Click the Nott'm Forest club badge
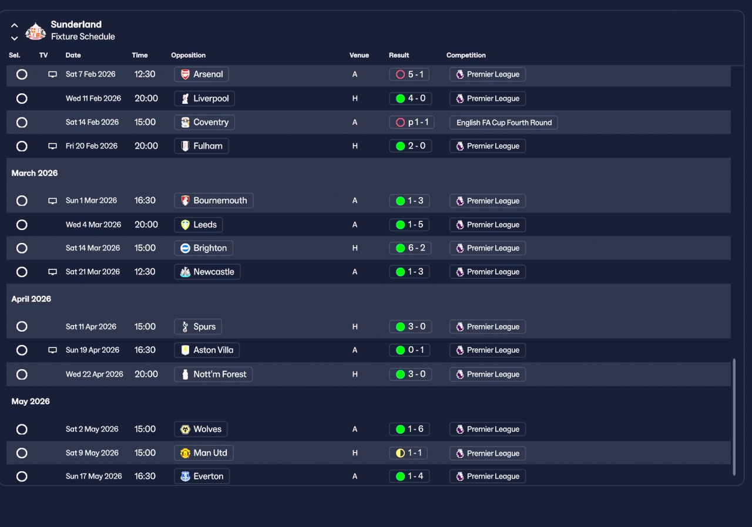 185,374
